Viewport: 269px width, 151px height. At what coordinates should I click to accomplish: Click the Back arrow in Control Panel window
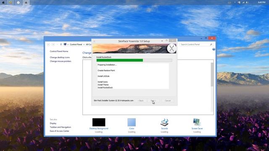pyautogui.click(x=48, y=44)
